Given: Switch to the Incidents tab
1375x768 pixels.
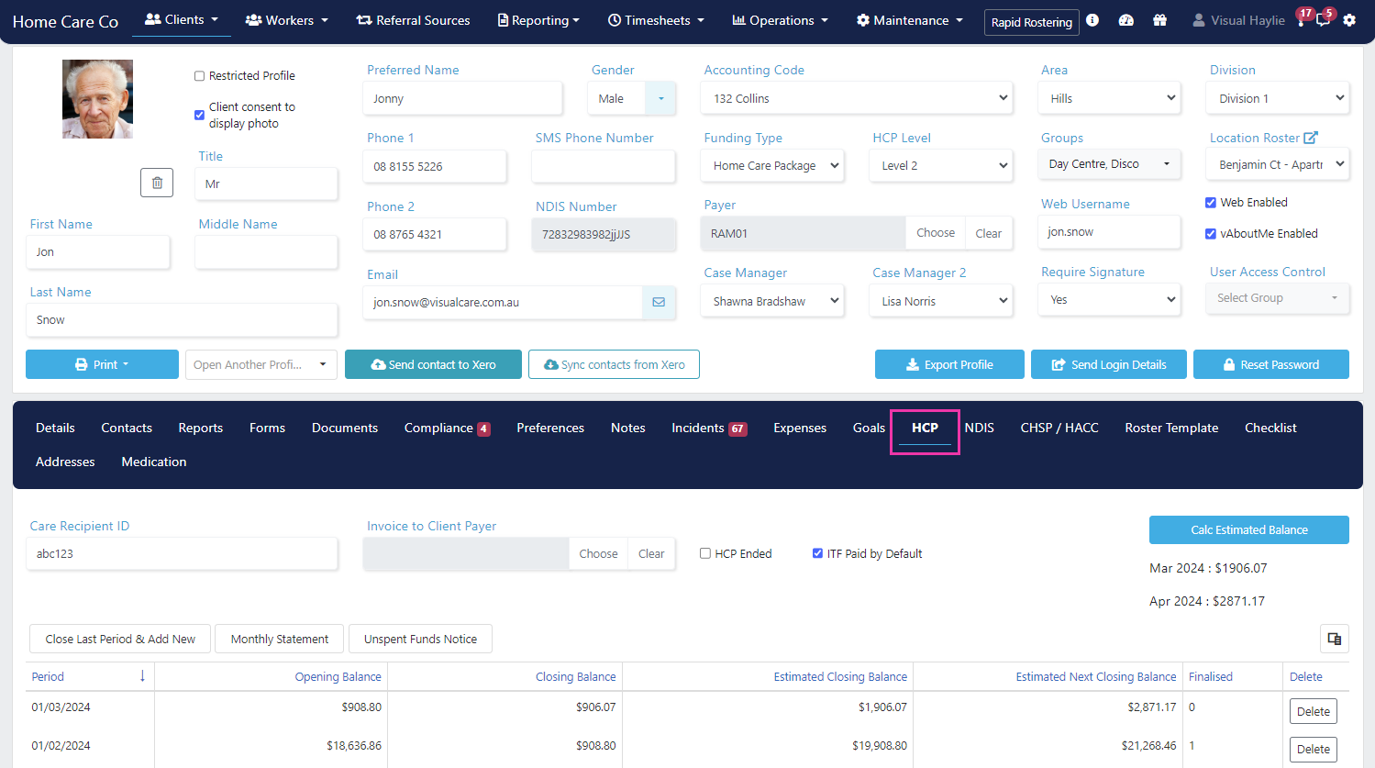Looking at the screenshot, I should point(709,428).
